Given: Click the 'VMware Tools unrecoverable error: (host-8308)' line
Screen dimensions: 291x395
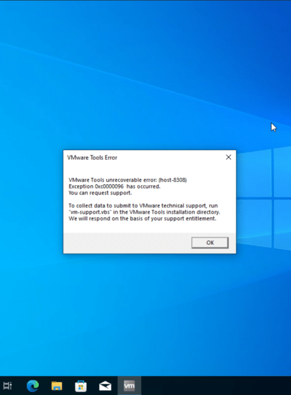Looking at the screenshot, I should click(x=128, y=180).
